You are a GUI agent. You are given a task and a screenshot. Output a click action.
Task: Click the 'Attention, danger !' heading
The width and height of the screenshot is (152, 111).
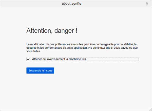point(52,31)
